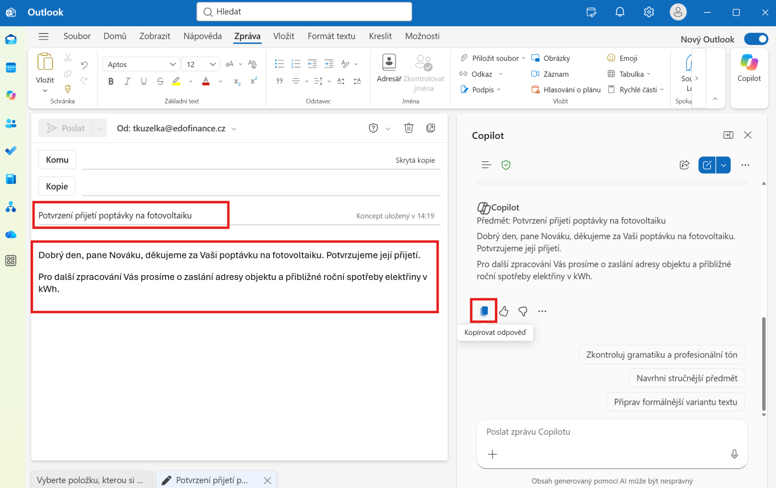The image size is (776, 488).
Task: Apply strikethrough formatting
Action: tap(160, 81)
